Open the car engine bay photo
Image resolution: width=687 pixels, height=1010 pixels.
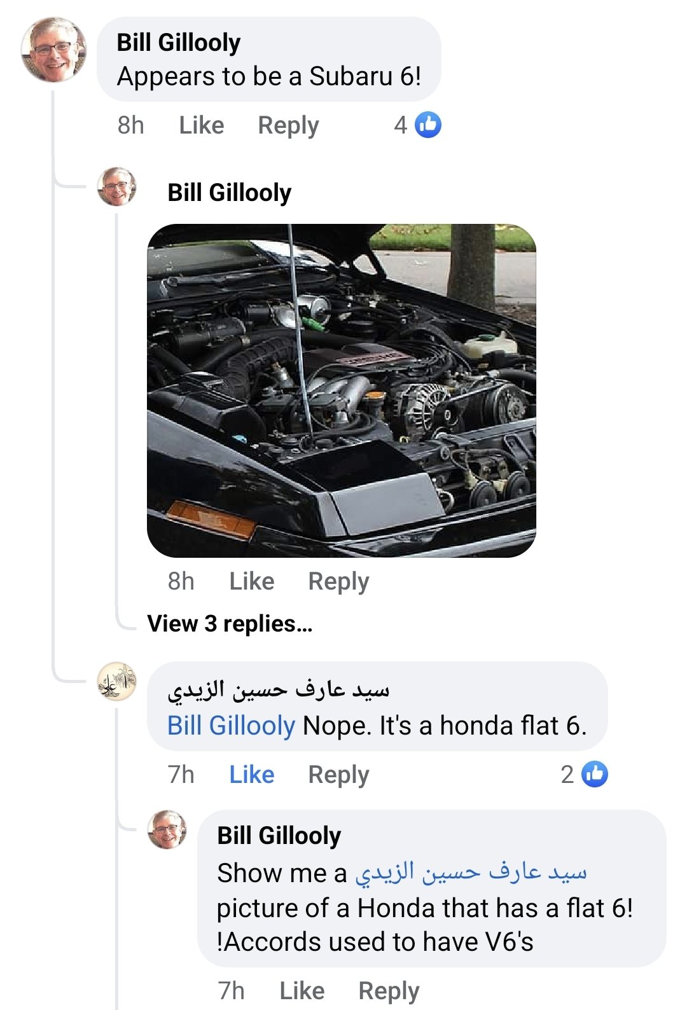pyautogui.click(x=342, y=391)
